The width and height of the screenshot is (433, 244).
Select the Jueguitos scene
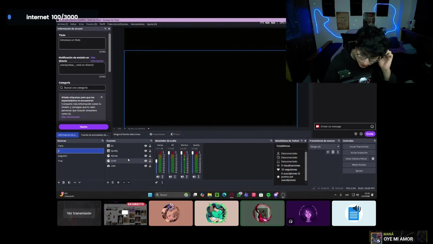80,156
